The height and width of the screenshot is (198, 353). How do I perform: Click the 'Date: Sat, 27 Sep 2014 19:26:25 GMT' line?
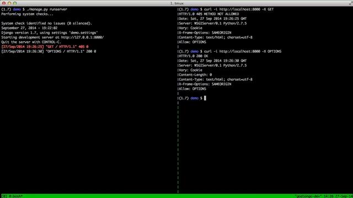tap(213, 19)
